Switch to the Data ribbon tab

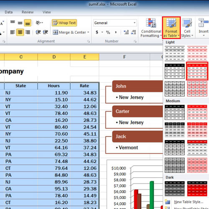pyautogui.click(x=9, y=12)
